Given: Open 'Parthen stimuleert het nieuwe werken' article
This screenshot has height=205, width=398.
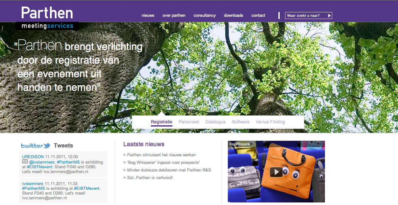Looking at the screenshot, I should (160, 155).
